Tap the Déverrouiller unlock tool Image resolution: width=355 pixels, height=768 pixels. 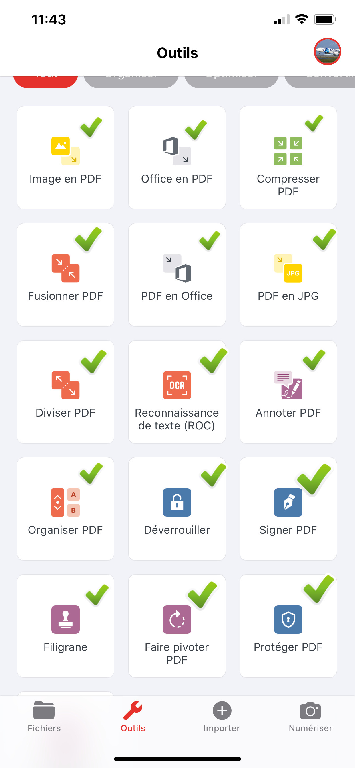click(177, 509)
